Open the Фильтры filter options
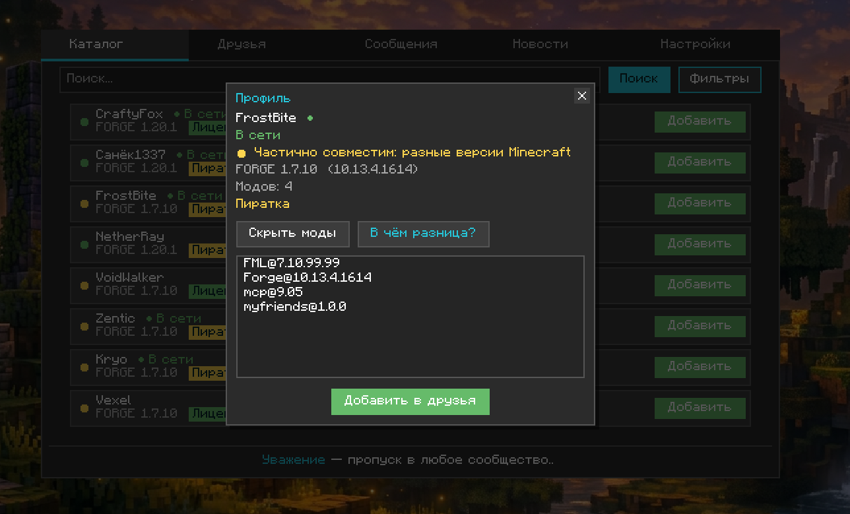The height and width of the screenshot is (514, 850). 719,79
